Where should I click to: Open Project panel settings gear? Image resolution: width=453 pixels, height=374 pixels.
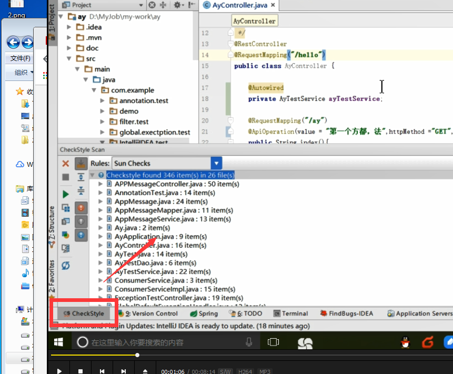click(178, 5)
